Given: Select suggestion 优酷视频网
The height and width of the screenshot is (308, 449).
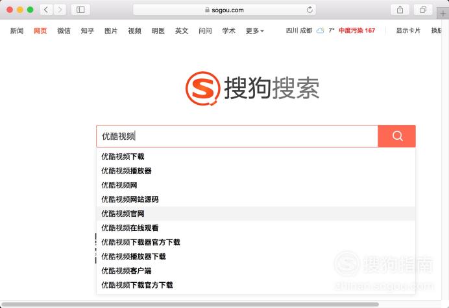Looking at the screenshot, I should (256, 185).
